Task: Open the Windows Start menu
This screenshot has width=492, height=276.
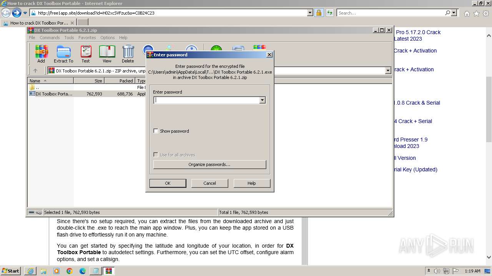Action: point(11,271)
